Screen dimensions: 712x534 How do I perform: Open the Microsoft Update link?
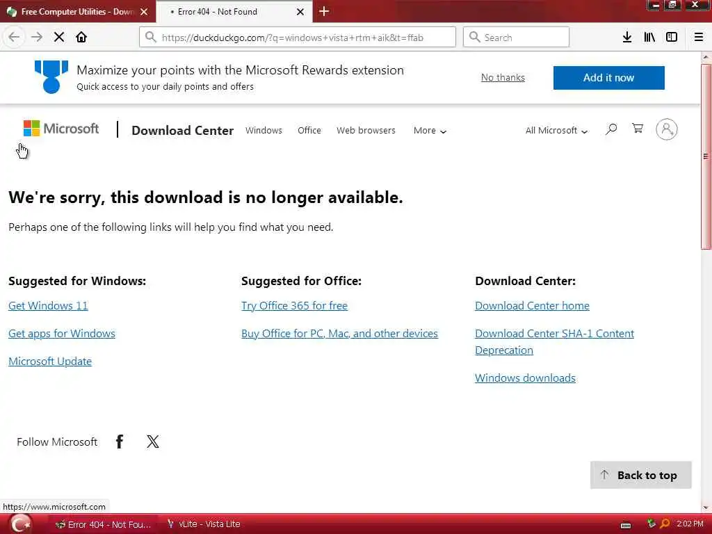point(50,361)
